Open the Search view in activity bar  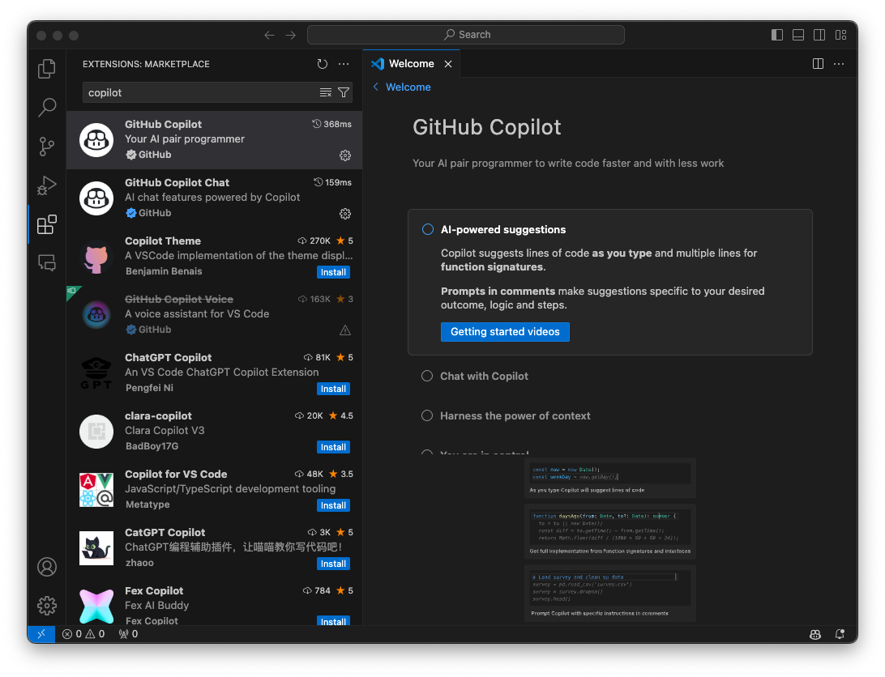point(47,107)
